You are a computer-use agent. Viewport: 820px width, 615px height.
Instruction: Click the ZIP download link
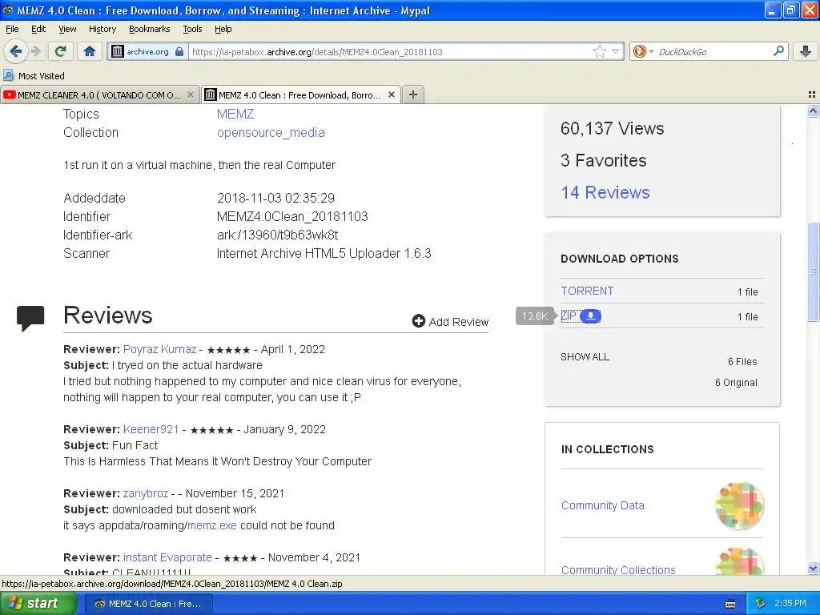coord(569,316)
